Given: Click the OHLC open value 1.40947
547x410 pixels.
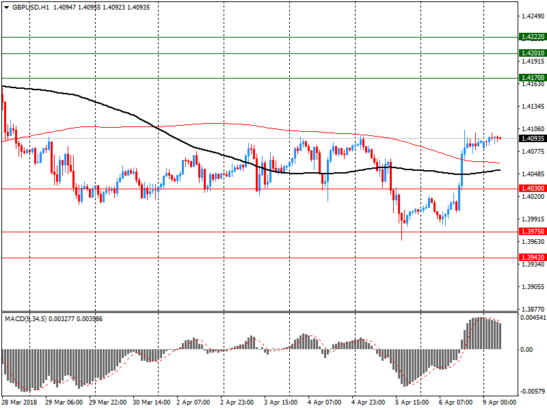Looking at the screenshot, I should coord(64,8).
